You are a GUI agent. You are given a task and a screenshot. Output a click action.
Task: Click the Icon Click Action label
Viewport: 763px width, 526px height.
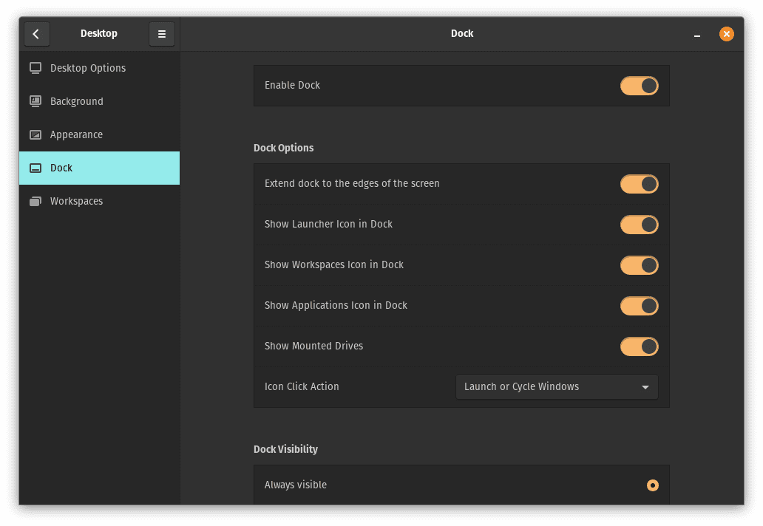pos(302,387)
